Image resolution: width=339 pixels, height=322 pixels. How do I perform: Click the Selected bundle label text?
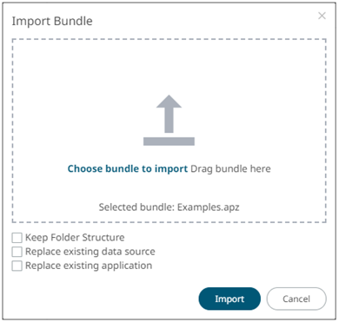136,207
